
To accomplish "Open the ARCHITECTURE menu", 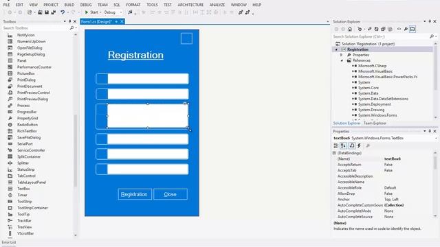I will click(190, 5).
